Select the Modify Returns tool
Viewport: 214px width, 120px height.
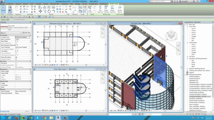pos(120,9)
